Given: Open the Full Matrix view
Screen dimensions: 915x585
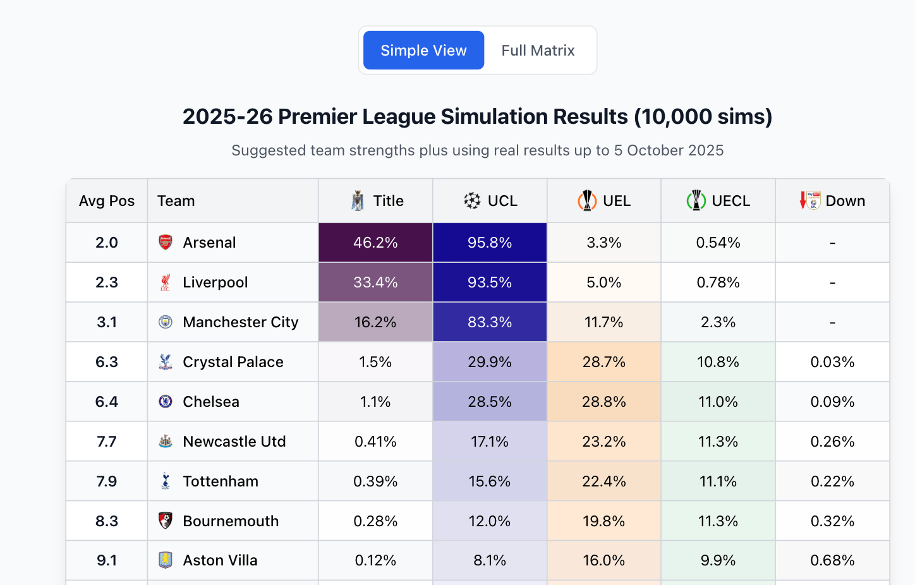Looking at the screenshot, I should point(538,51).
